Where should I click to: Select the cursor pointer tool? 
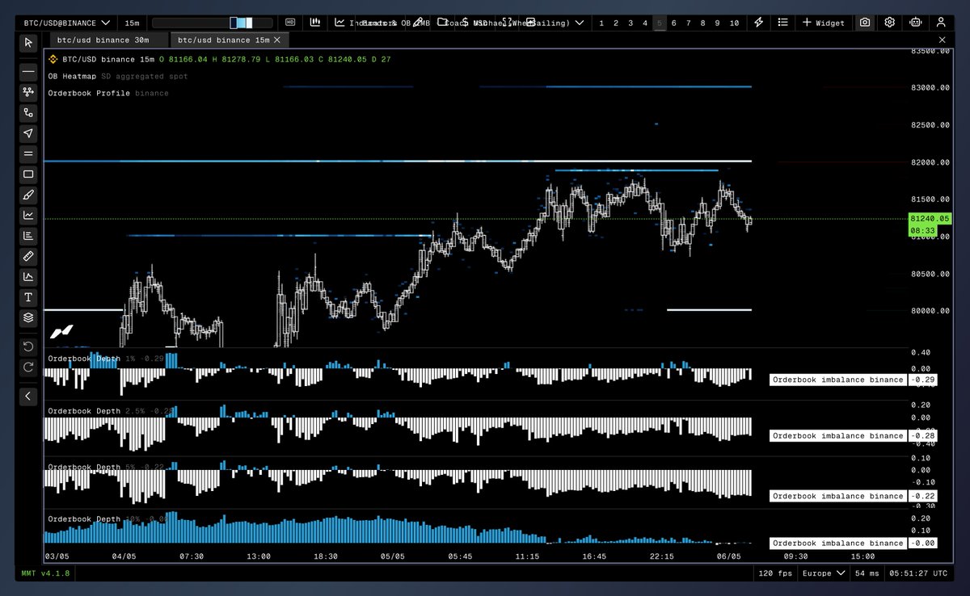point(28,43)
